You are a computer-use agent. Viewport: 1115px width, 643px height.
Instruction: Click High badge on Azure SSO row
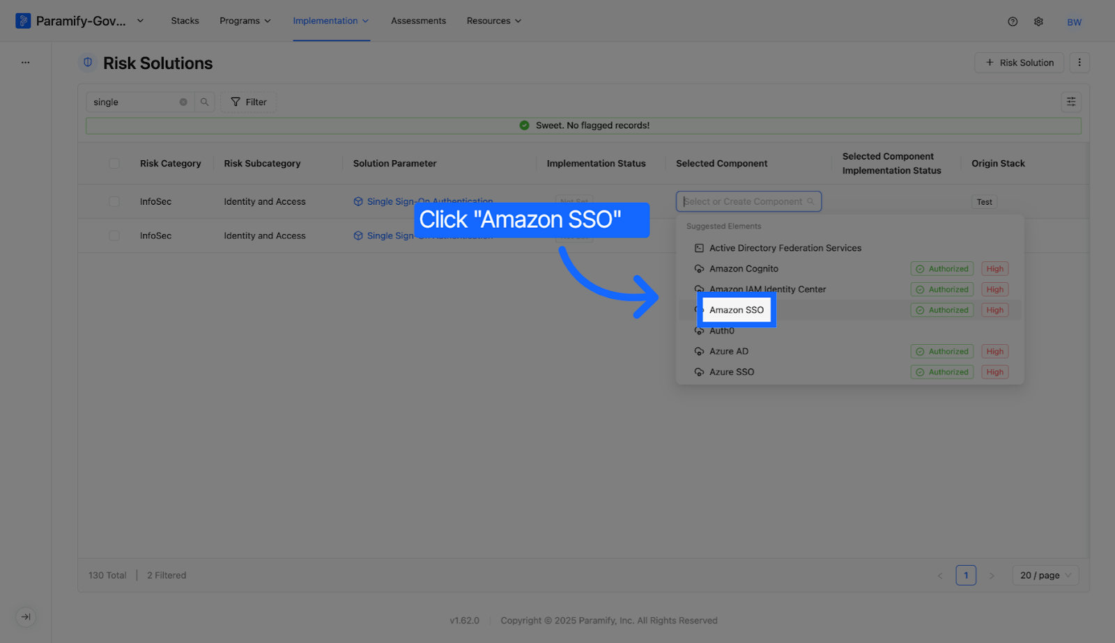(994, 372)
